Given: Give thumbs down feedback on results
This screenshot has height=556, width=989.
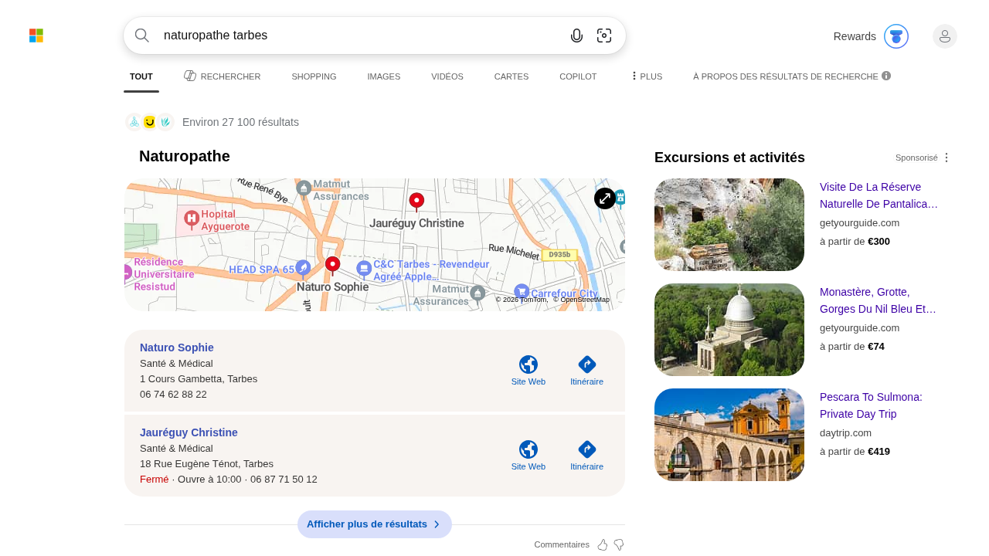Looking at the screenshot, I should 618,544.
